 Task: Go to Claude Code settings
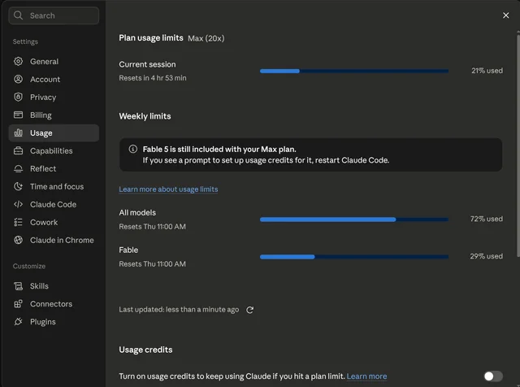54,204
